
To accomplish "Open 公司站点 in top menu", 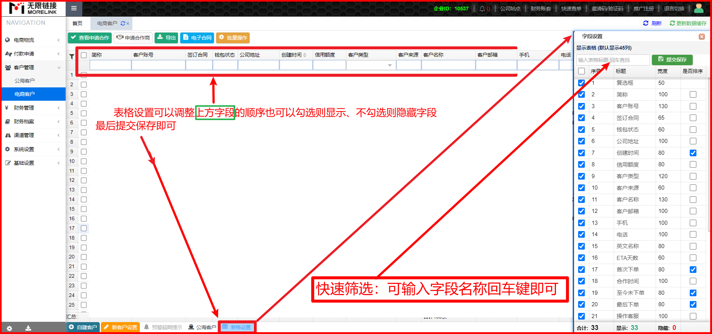I will (x=510, y=9).
